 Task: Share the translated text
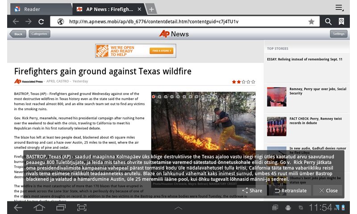[252, 190]
